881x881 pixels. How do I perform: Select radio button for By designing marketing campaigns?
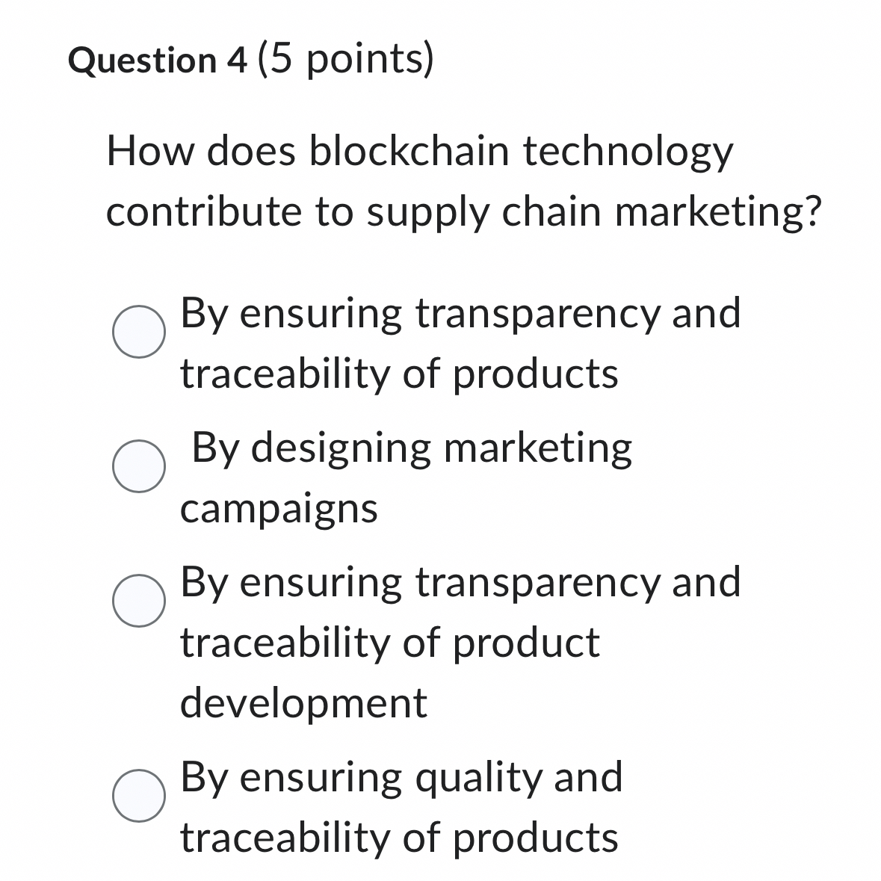coord(139,466)
